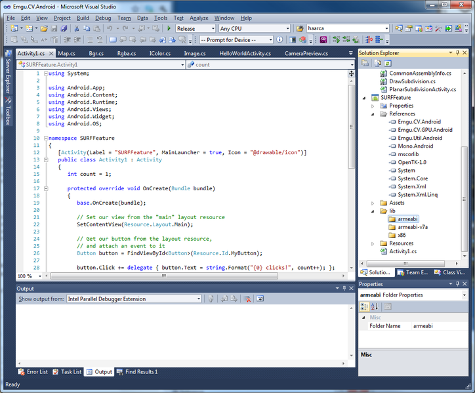Click the Cut scissors icon
475x393 pixels.
coord(77,28)
